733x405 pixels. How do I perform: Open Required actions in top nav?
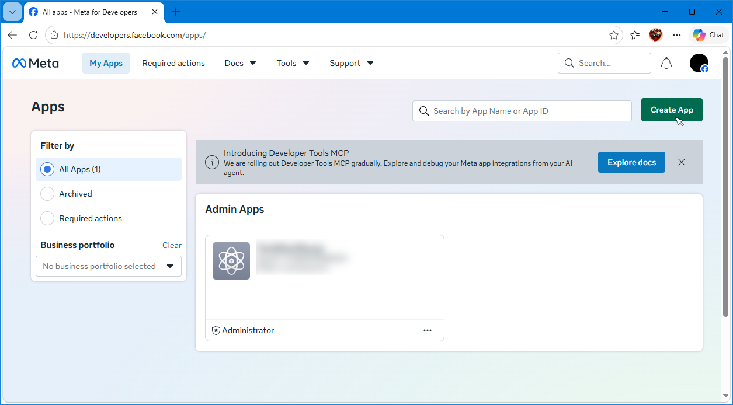(173, 63)
